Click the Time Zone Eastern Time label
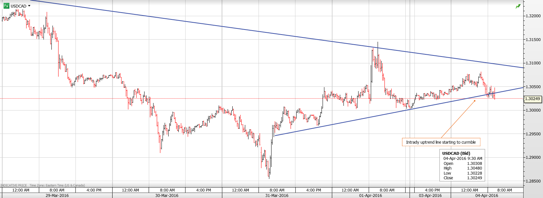The image size is (543, 198). [x=54, y=184]
